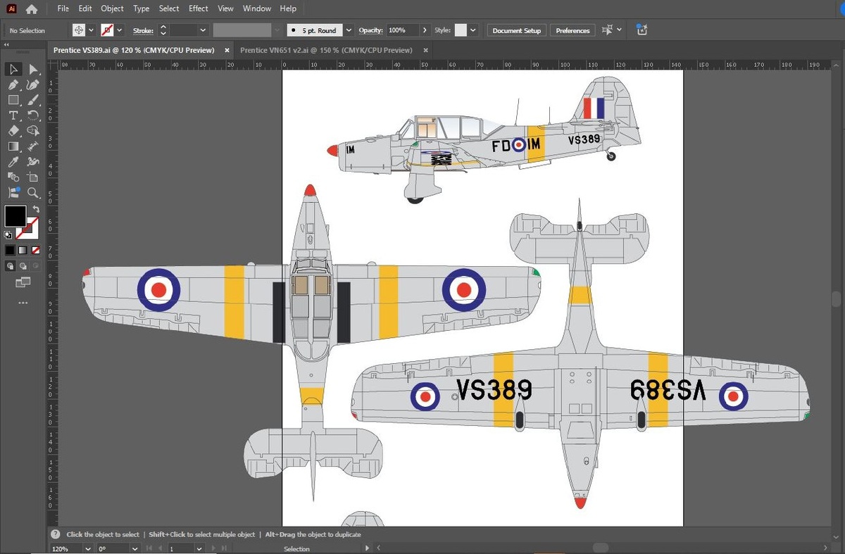Set paint to None in toolbar
The image size is (845, 554).
[x=36, y=250]
